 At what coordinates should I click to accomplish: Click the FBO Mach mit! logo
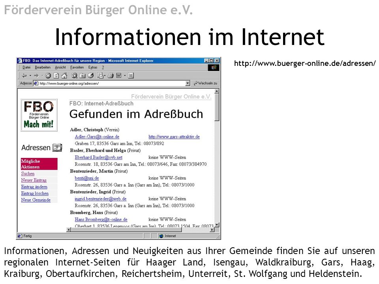coord(39,115)
